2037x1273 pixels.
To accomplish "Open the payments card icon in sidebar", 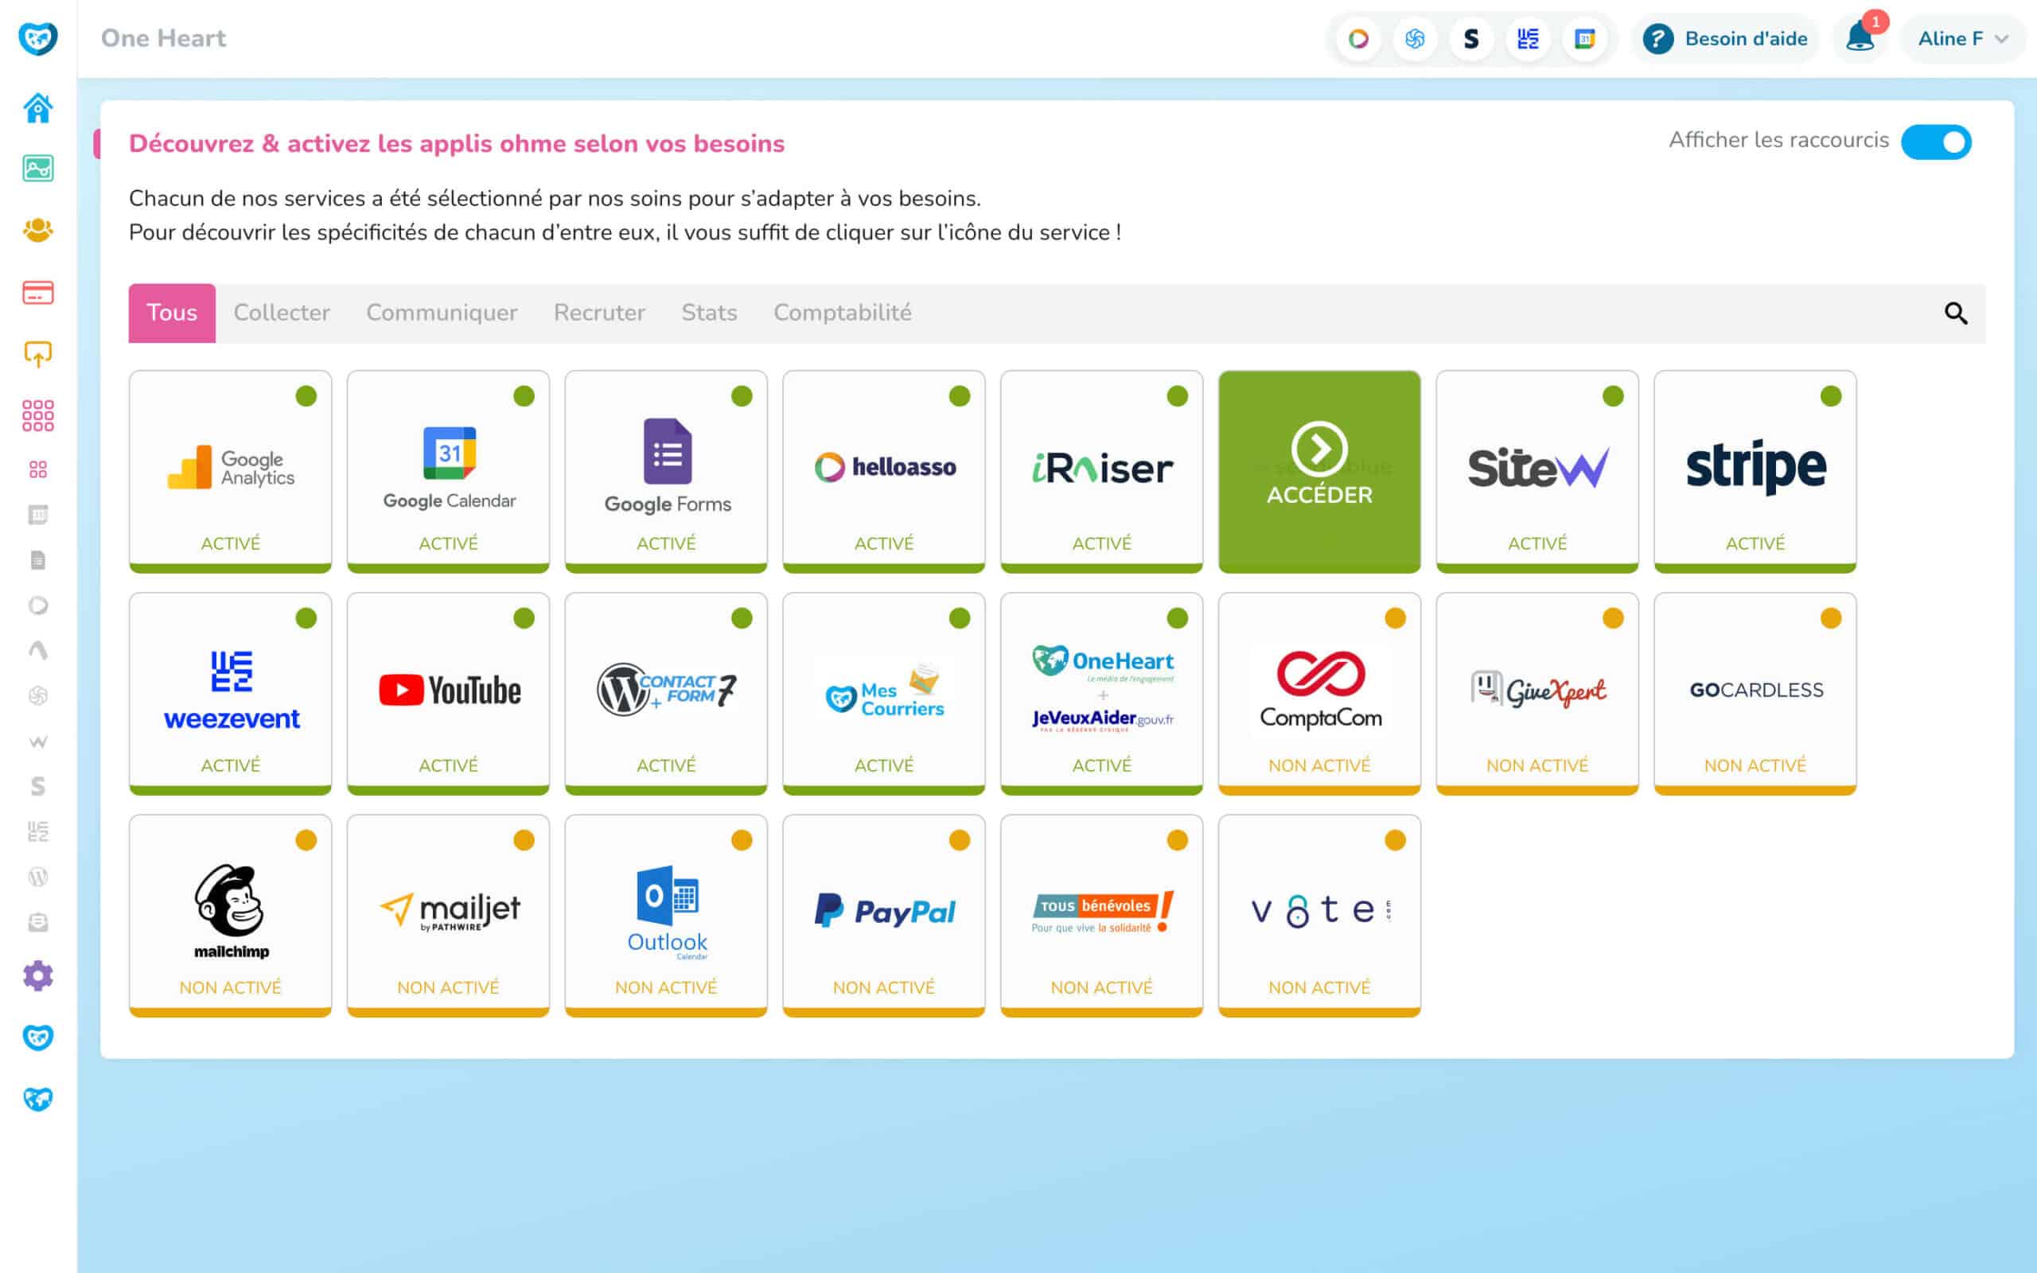I will point(38,292).
